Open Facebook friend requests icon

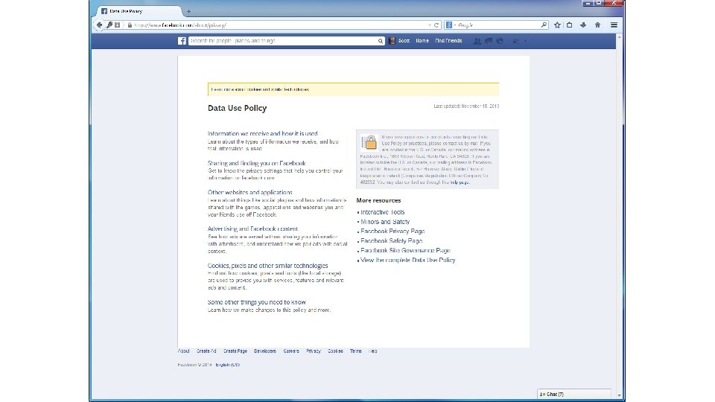click(x=477, y=41)
